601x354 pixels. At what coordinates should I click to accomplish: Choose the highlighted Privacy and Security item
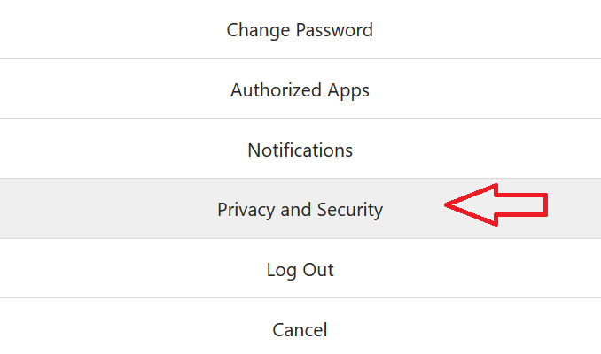(300, 210)
